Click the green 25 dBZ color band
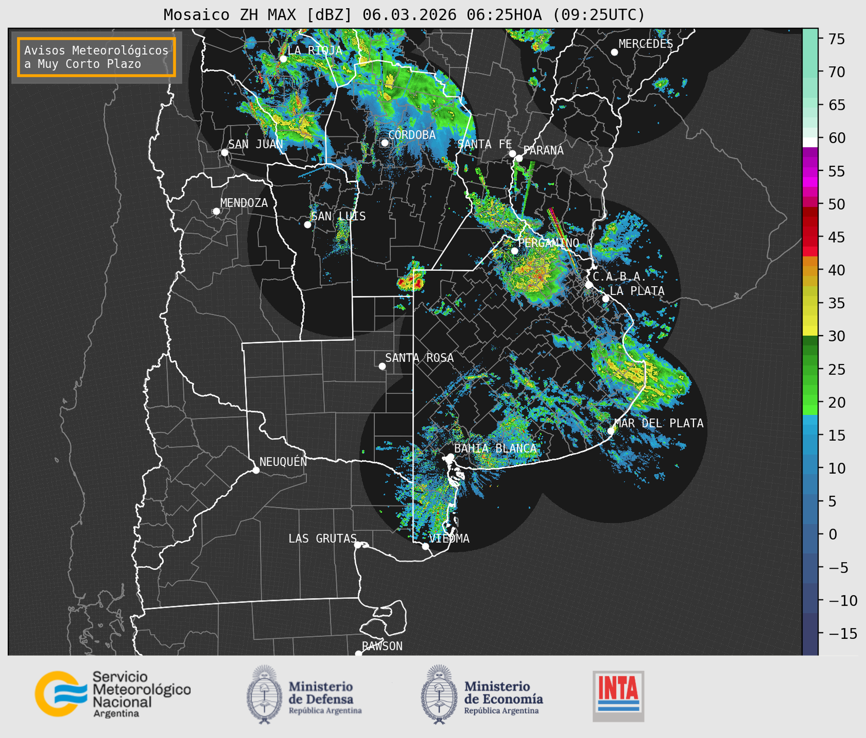 click(x=810, y=370)
